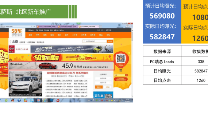The image size is (208, 131).
Task: Click the browser scrollbar up arrow
Action: click(x=132, y=30)
